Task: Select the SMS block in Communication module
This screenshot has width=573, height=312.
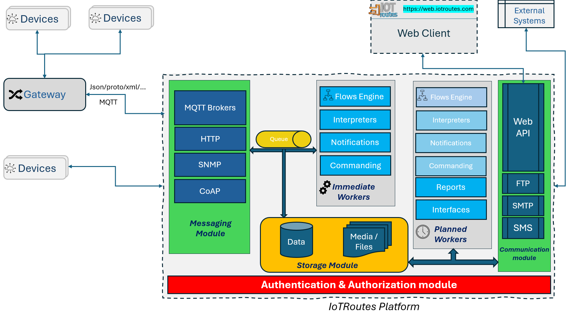Action: pyautogui.click(x=523, y=228)
